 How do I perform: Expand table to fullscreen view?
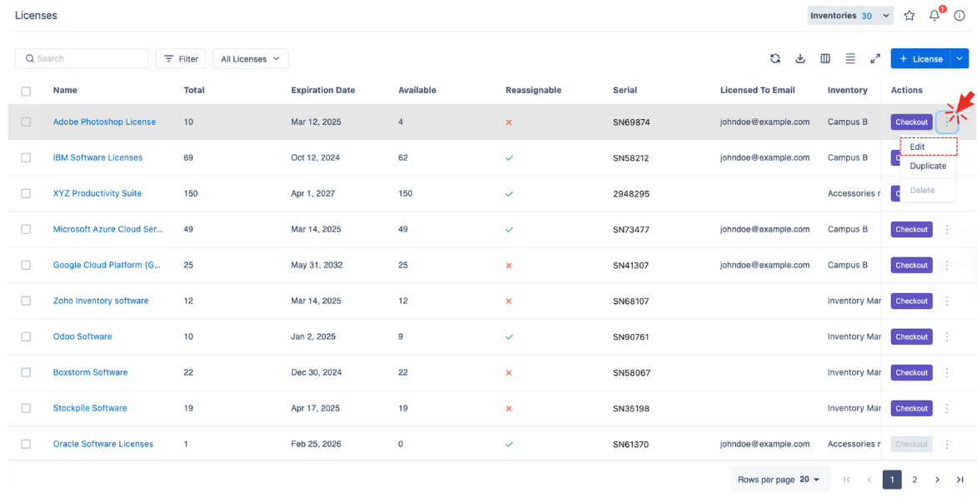point(875,58)
